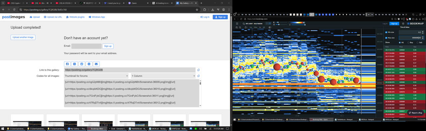Open Bookmap settings gear
This screenshot has height=131, width=426.
403,24
